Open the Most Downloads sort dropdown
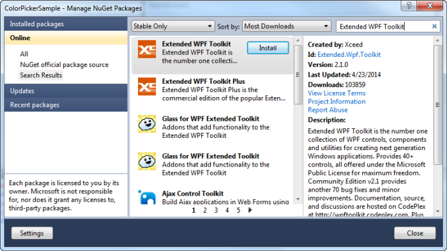Viewport: 447px width, 251px height. click(x=286, y=26)
